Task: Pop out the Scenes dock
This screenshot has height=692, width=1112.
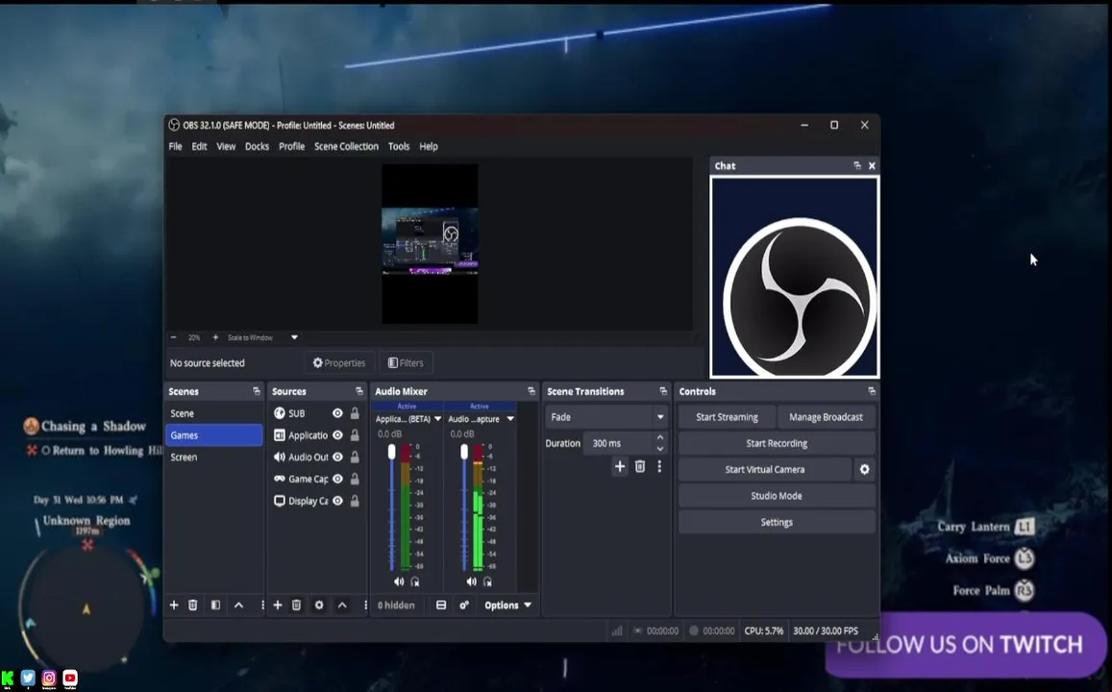Action: coord(257,391)
